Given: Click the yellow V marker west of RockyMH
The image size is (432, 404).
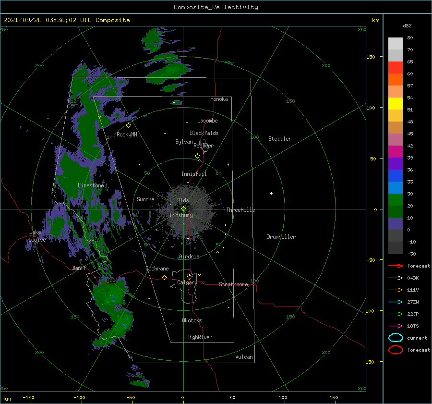Looking at the screenshot, I should 100,118.
